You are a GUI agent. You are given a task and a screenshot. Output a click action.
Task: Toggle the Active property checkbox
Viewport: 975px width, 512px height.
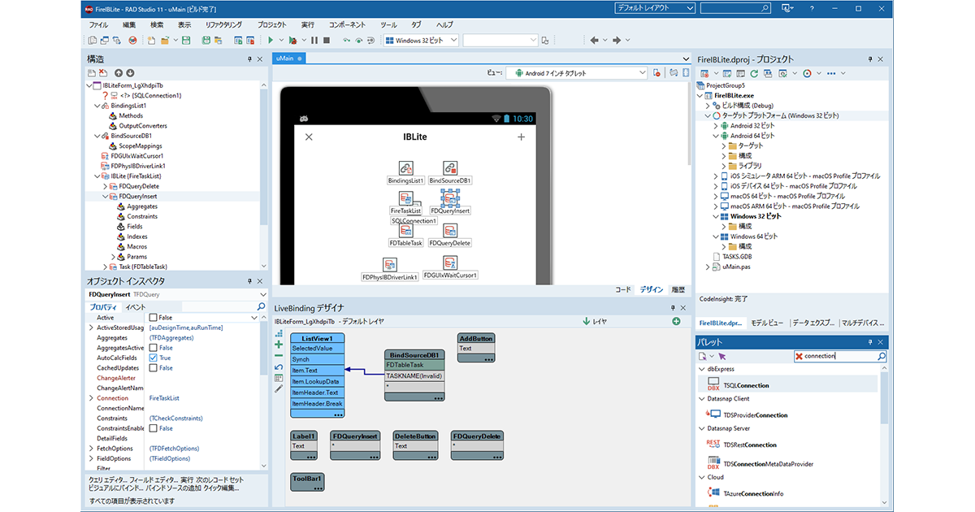[x=154, y=318]
